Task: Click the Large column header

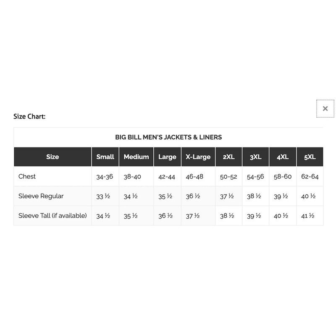Action: 167,157
